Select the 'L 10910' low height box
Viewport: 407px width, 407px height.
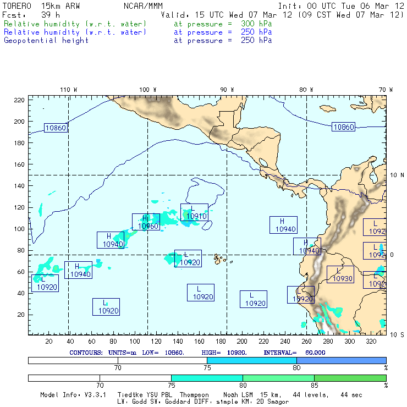click(x=194, y=212)
